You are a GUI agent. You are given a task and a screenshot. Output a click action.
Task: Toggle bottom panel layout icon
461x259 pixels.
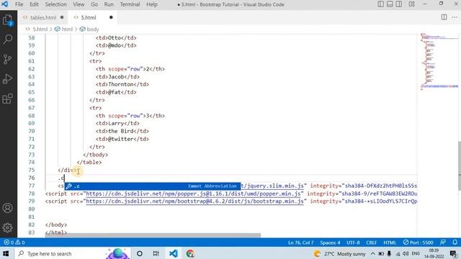(390, 4)
